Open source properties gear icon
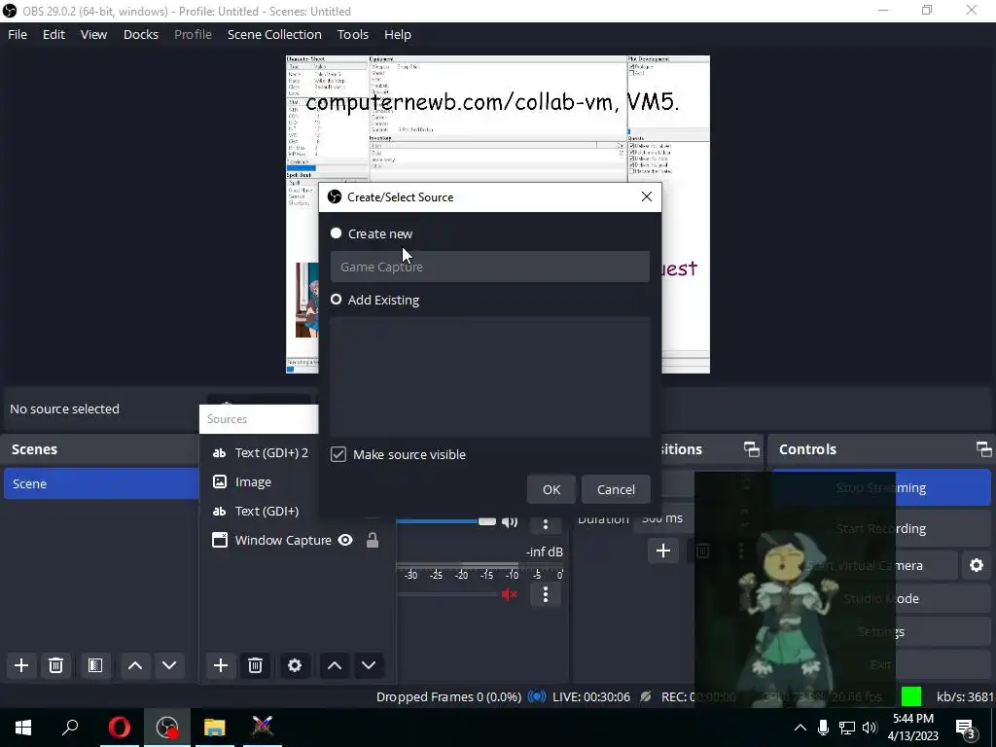The height and width of the screenshot is (747, 996). click(295, 665)
